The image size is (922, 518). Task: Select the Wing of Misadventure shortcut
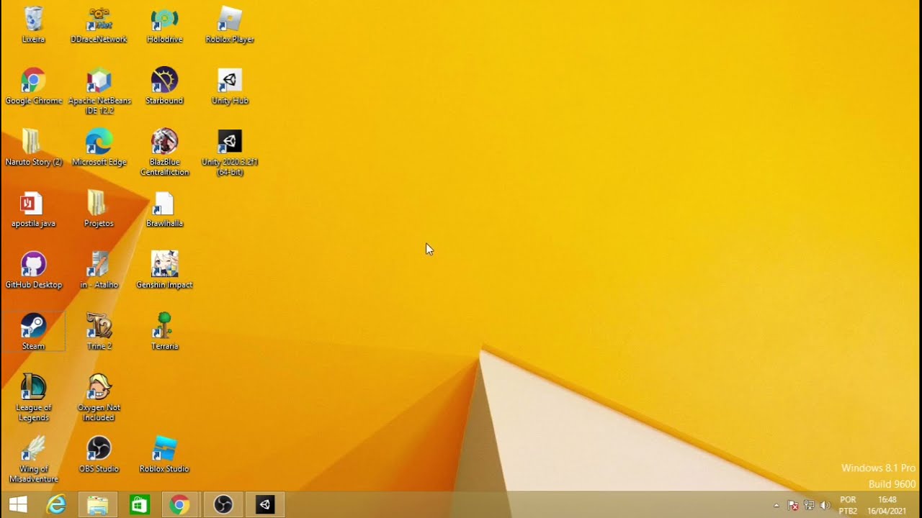(33, 460)
